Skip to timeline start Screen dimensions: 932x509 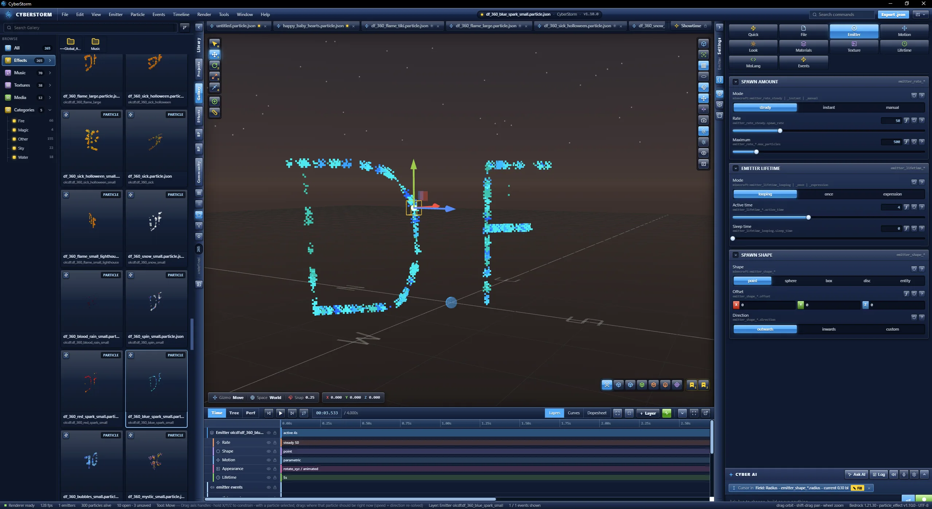[269, 413]
